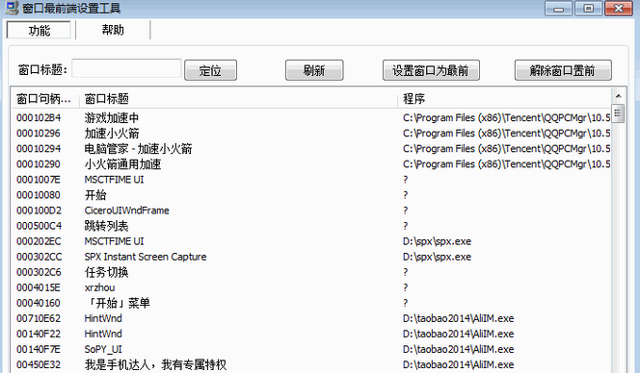Image resolution: width=640 pixels, height=373 pixels.
Task: Select row 我是手机达人，我有专属特权
Action: pos(311,365)
